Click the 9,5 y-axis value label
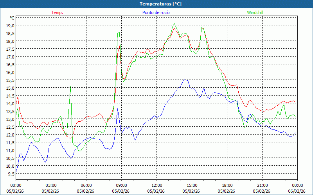The height and width of the screenshot is (195, 313). (10, 174)
